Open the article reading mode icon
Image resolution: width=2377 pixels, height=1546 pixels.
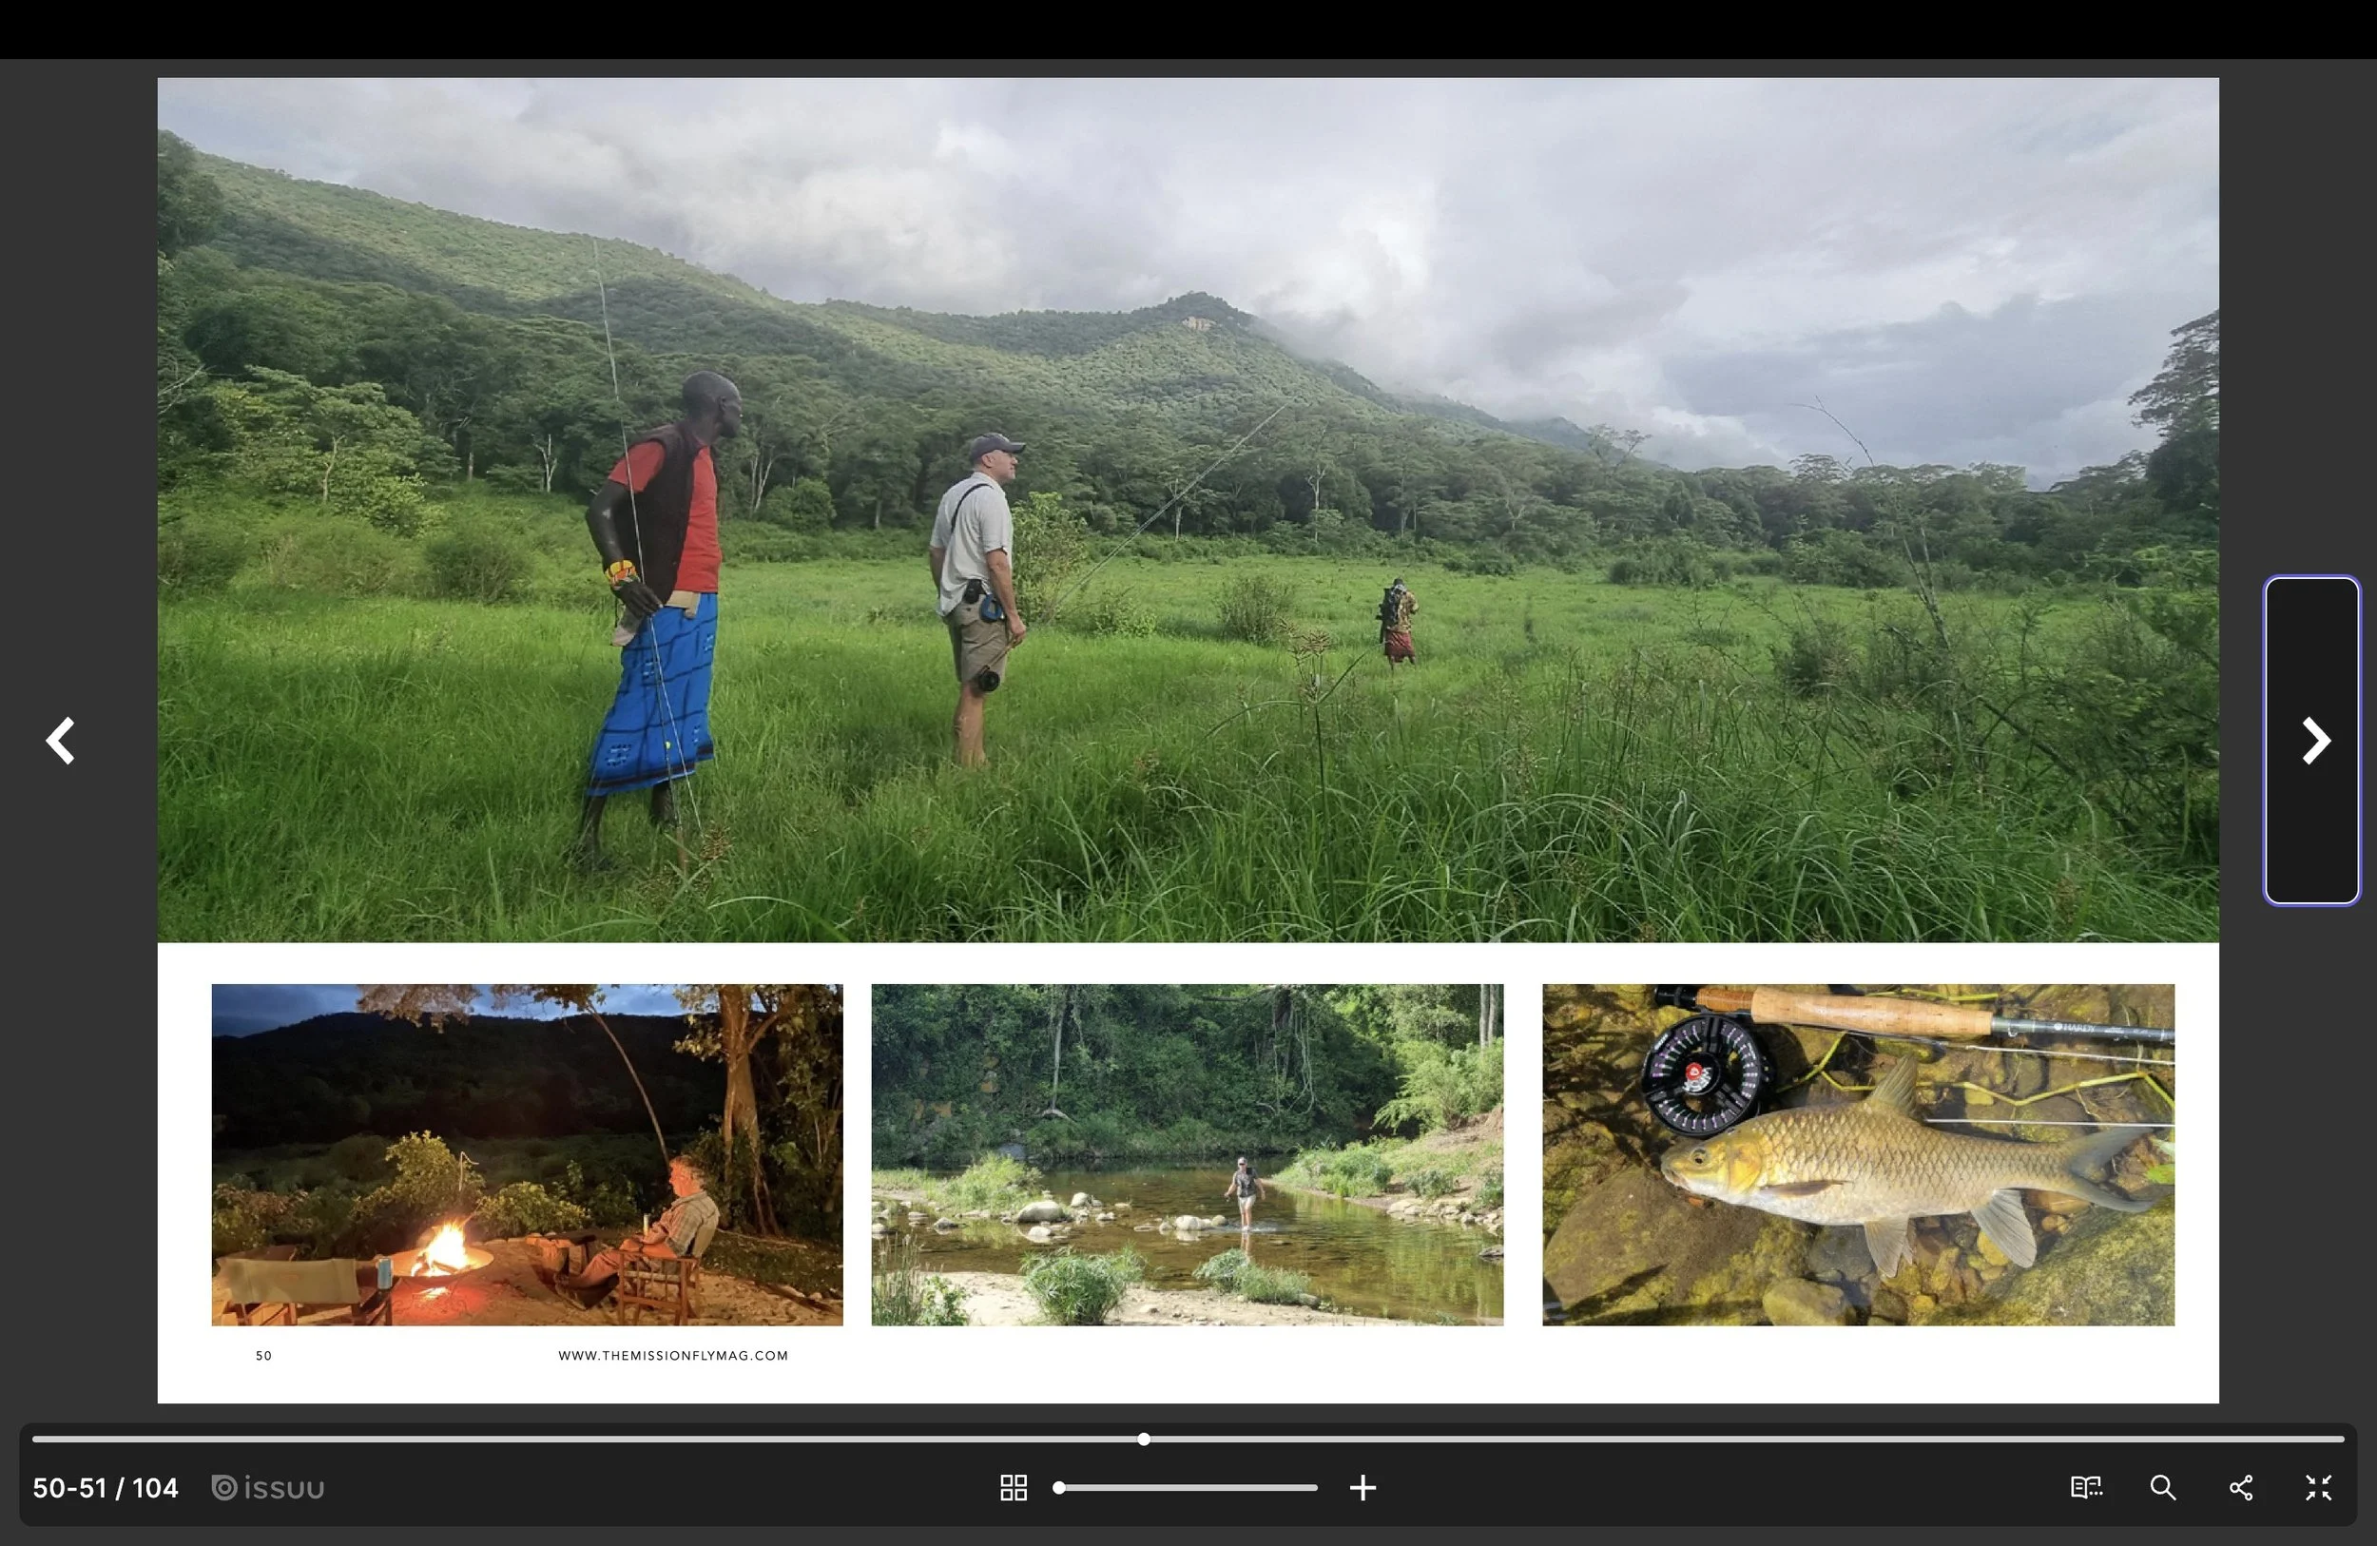pos(2086,1488)
